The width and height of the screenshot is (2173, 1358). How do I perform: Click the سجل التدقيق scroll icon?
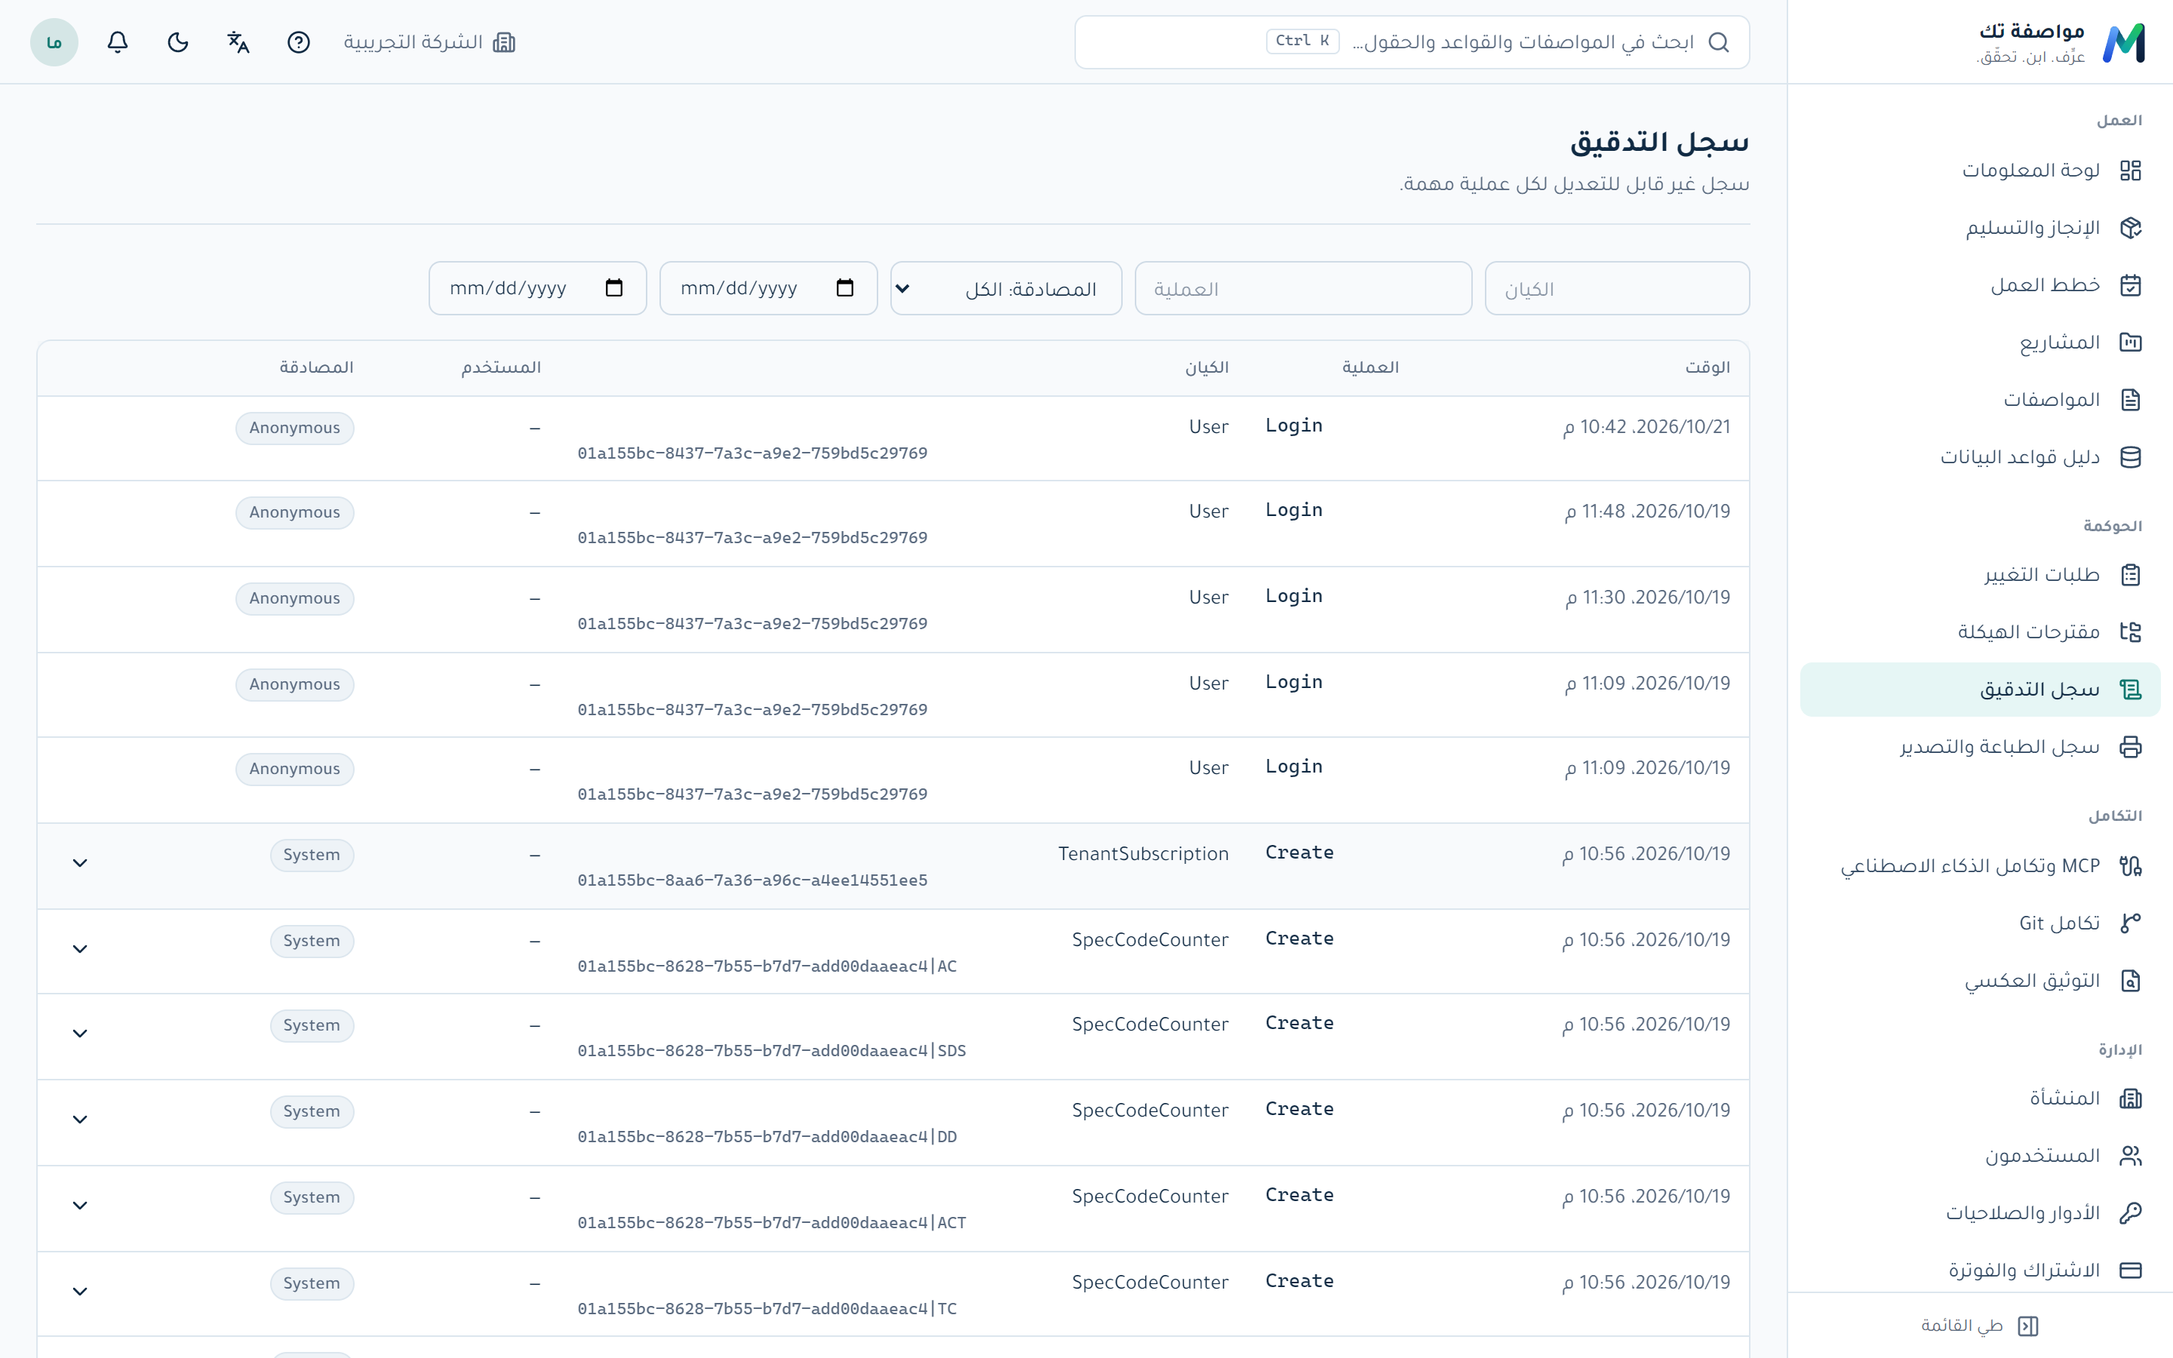click(x=2131, y=690)
